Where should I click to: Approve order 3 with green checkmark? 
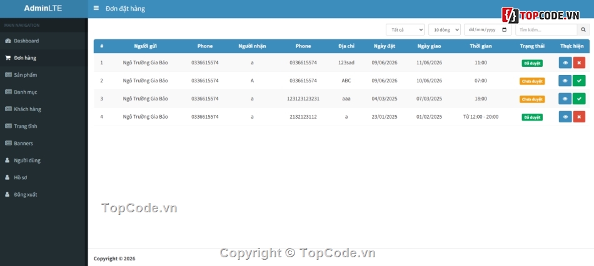point(579,99)
